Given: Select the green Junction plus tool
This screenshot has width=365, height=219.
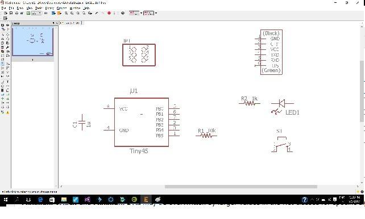Looking at the screenshot, I should click(x=3, y=99).
